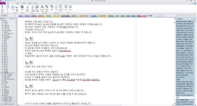Open the 묵상4 section tab
This screenshot has width=197, height=106.
[x=139, y=16]
